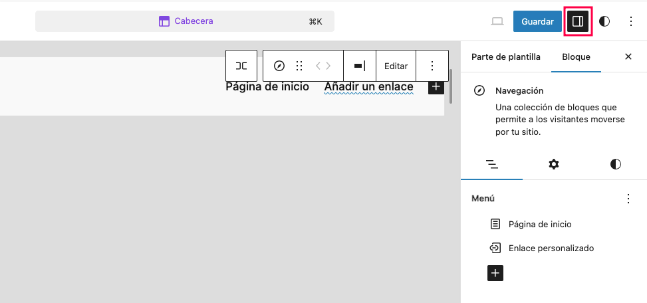Open the block settings gear tab
647x303 pixels.
click(x=553, y=164)
